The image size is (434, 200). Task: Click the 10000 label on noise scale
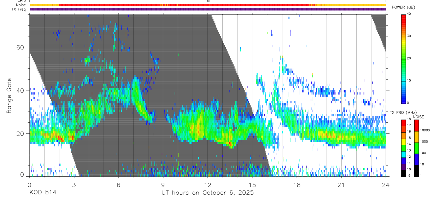pos(425,131)
